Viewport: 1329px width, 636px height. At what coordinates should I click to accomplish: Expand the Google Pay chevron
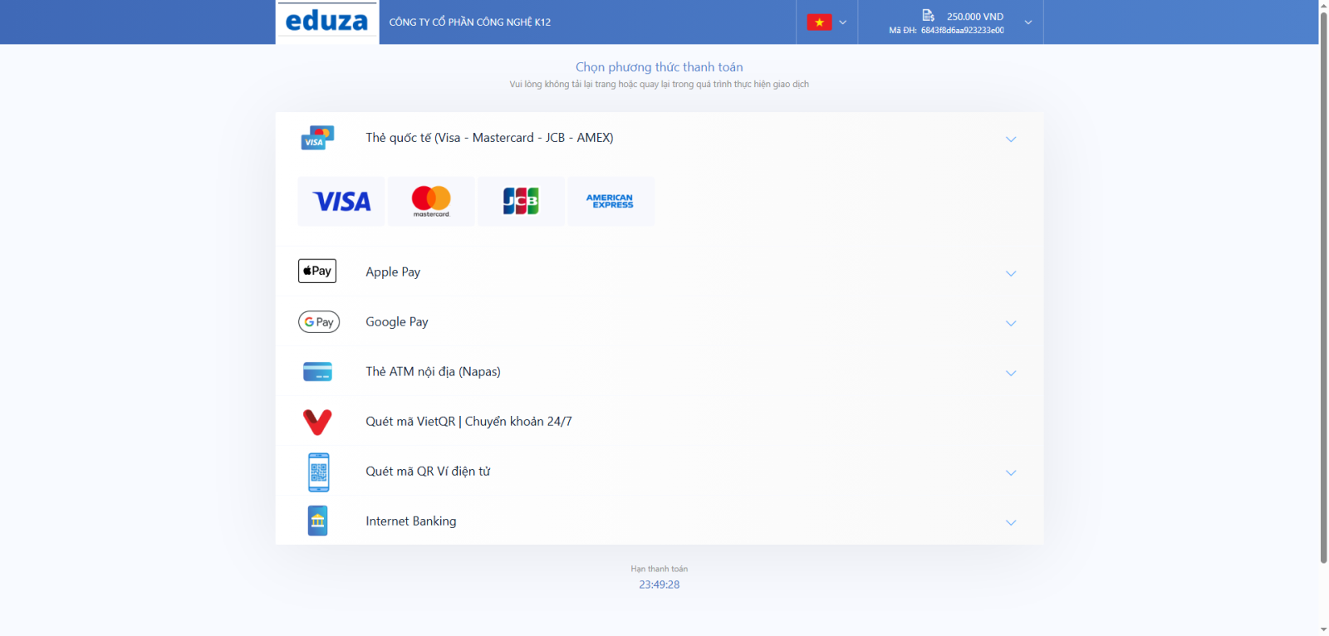pyautogui.click(x=1011, y=323)
